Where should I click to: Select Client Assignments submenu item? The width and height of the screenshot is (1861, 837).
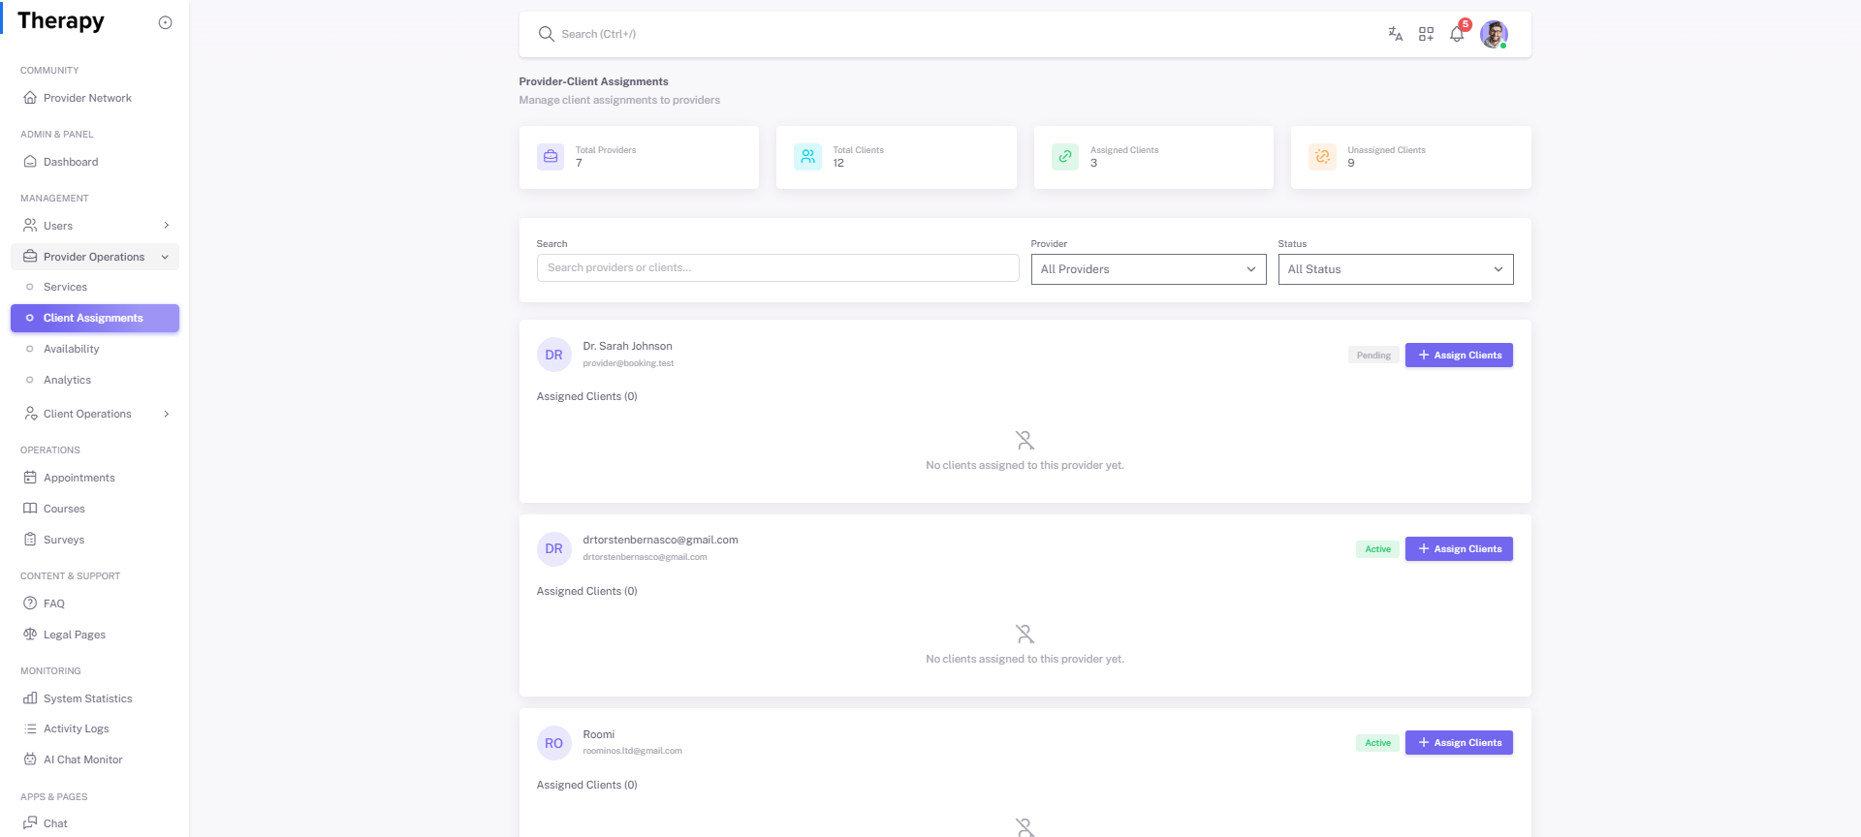coord(95,318)
